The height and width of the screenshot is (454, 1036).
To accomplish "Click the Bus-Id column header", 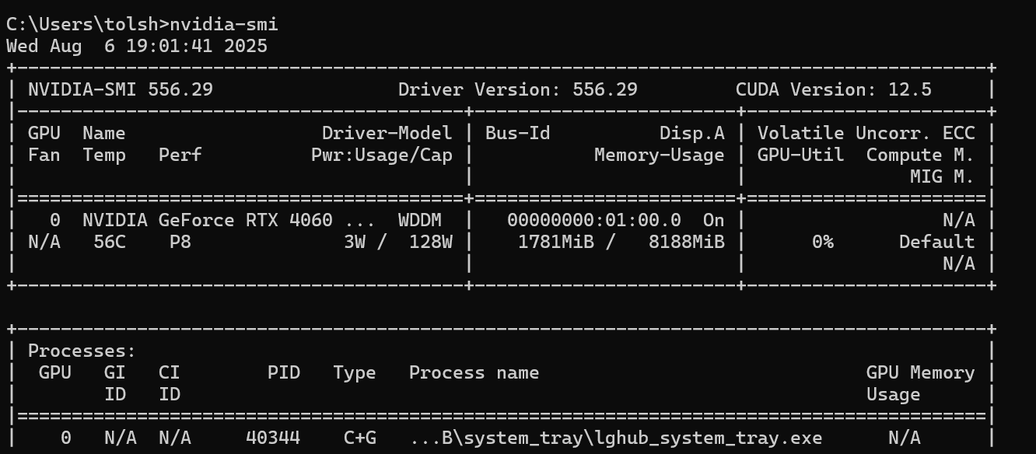I will point(518,133).
